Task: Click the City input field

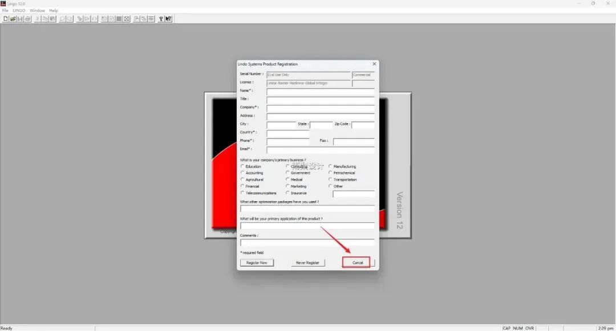Action: coord(281,125)
